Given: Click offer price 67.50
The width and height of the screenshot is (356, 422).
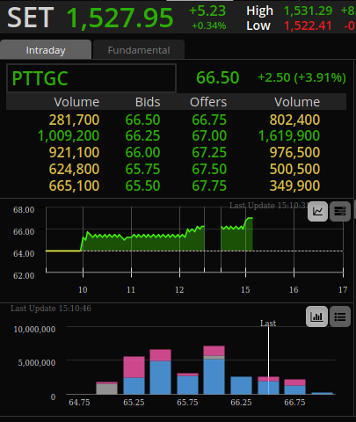Looking at the screenshot, I should click(209, 169).
